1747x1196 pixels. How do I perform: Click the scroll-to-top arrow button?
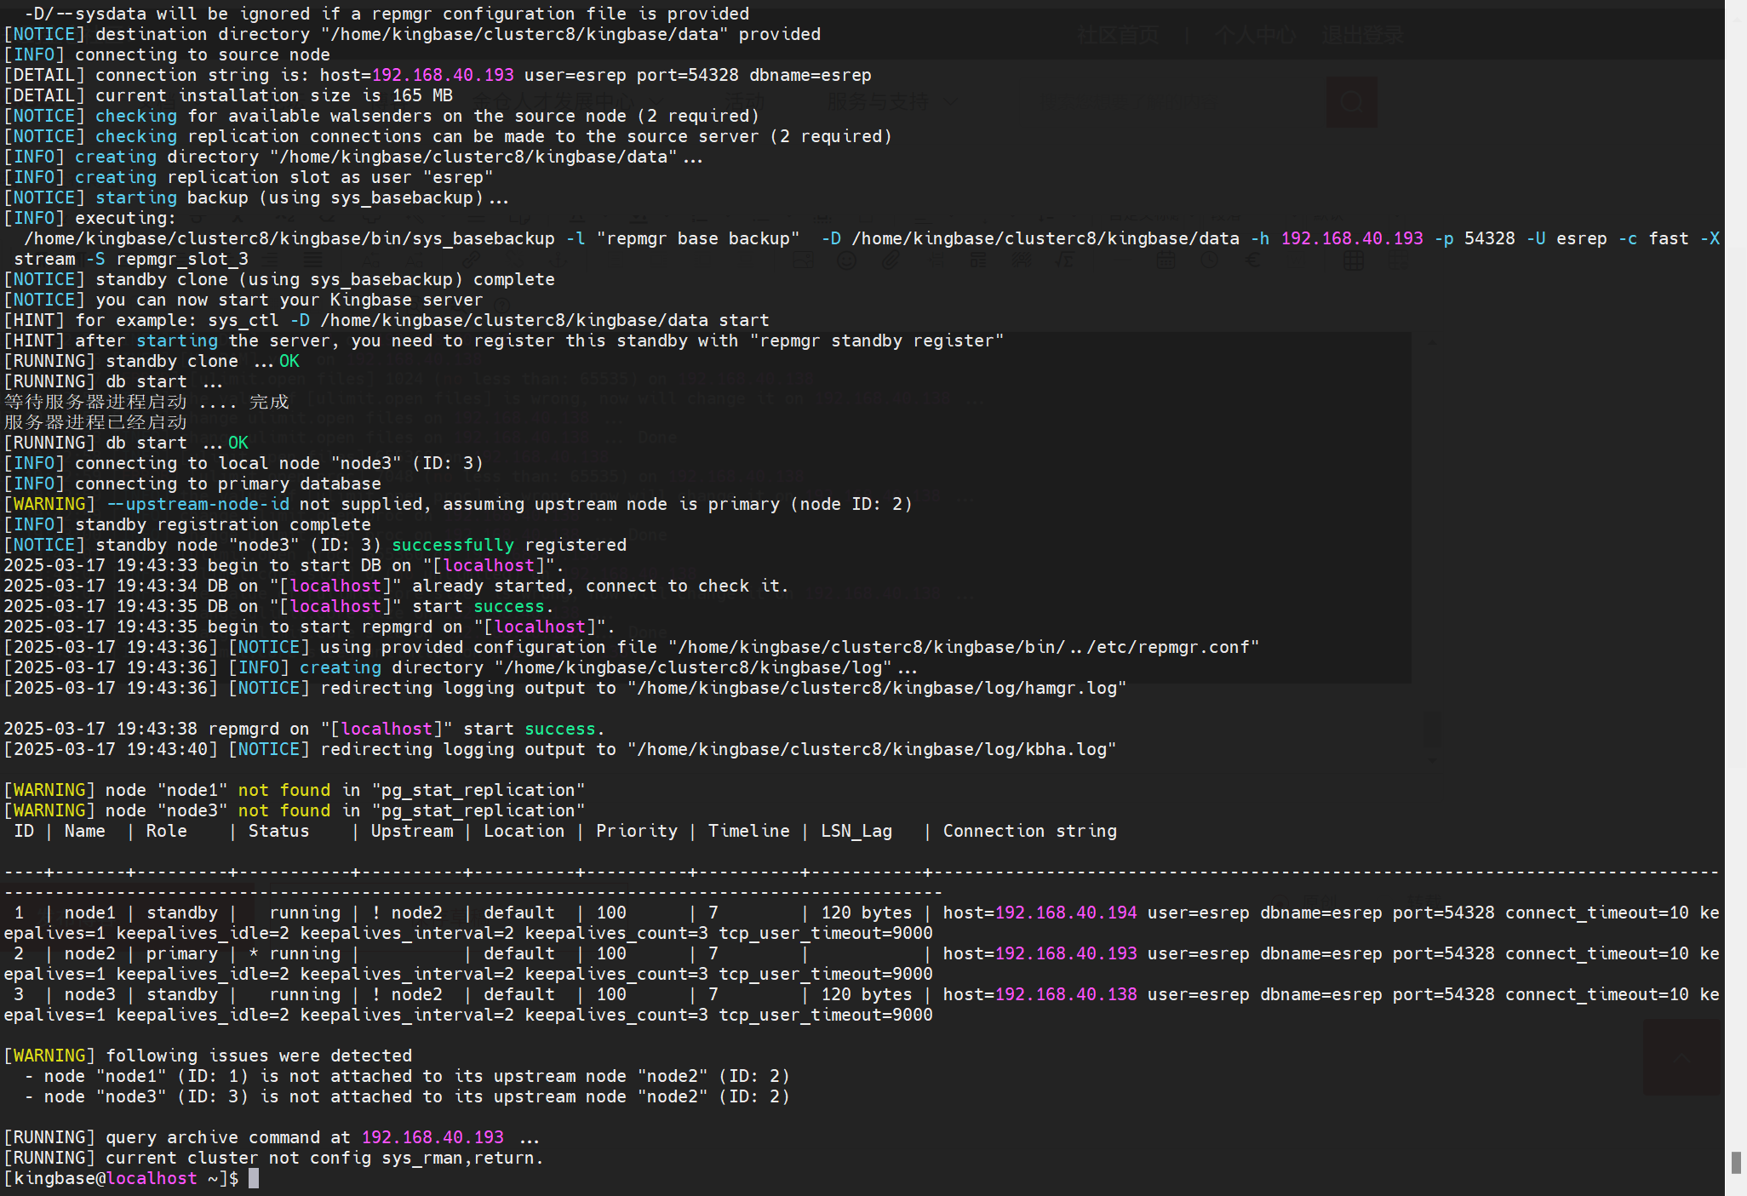click(1682, 1058)
